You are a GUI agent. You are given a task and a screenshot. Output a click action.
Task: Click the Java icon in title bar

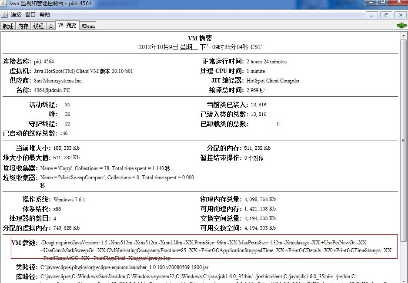pyautogui.click(x=3, y=3)
